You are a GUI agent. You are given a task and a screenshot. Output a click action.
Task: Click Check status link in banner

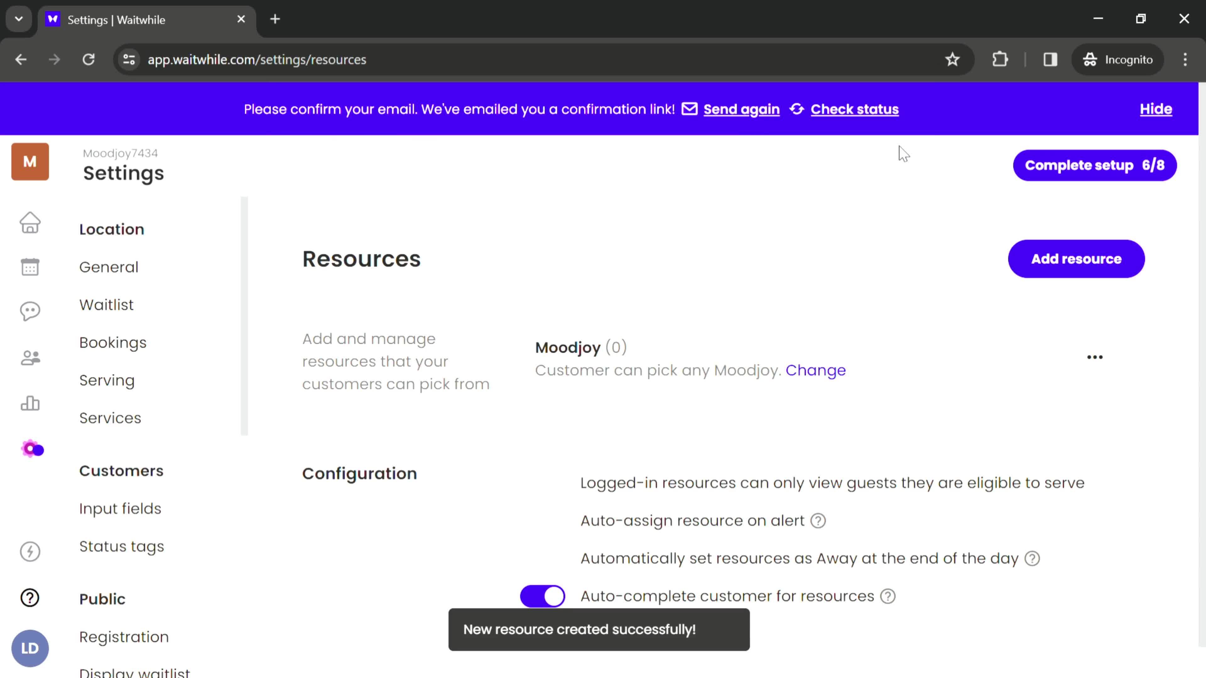click(x=854, y=110)
